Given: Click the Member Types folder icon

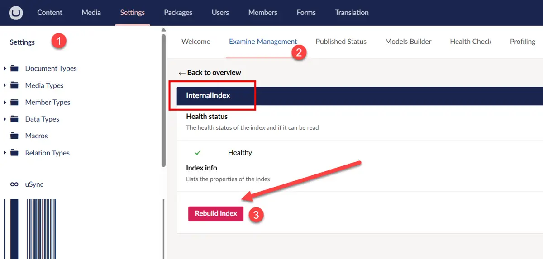Looking at the screenshot, I should pos(14,102).
